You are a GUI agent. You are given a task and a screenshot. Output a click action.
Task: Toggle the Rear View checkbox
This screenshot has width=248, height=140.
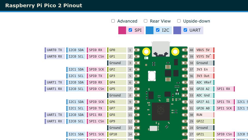(x=145, y=21)
